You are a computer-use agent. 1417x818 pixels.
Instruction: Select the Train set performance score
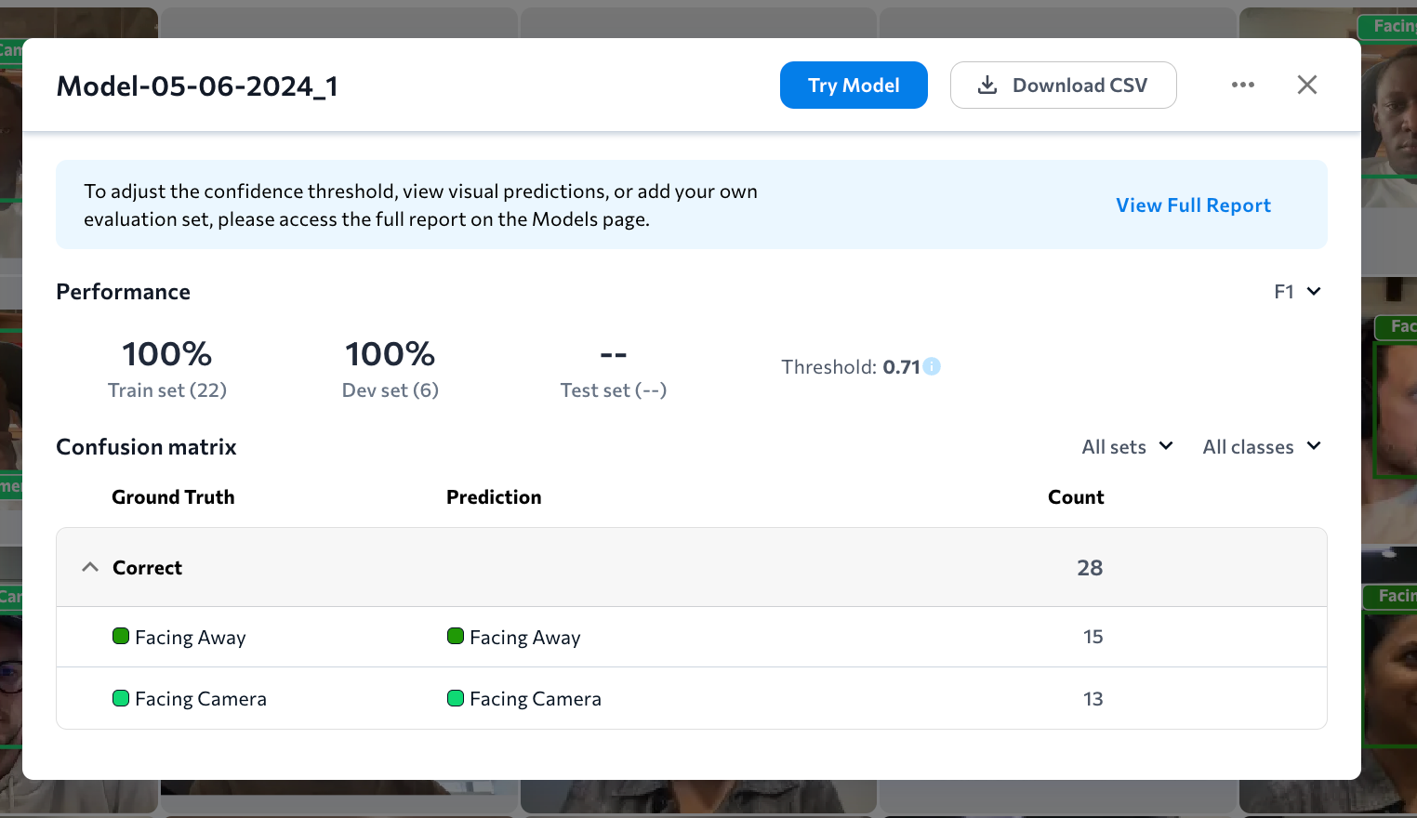(167, 354)
